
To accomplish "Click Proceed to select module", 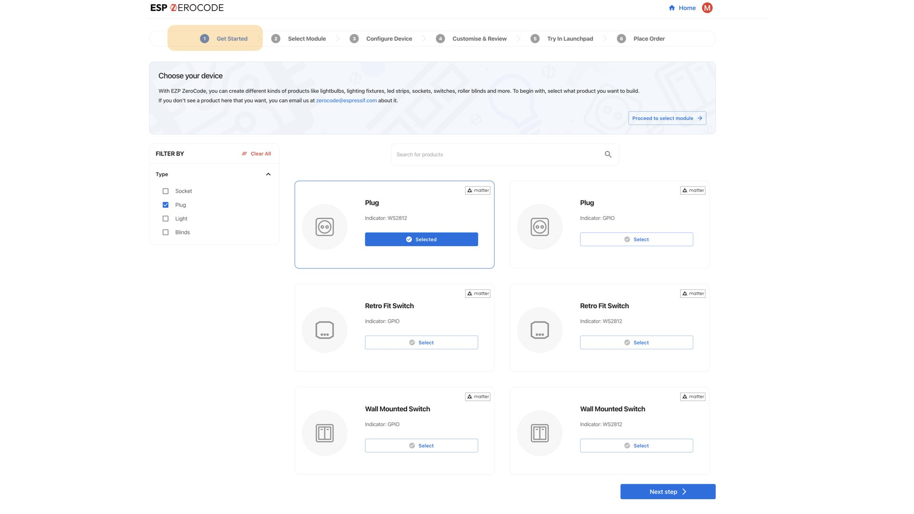I will pos(667,118).
